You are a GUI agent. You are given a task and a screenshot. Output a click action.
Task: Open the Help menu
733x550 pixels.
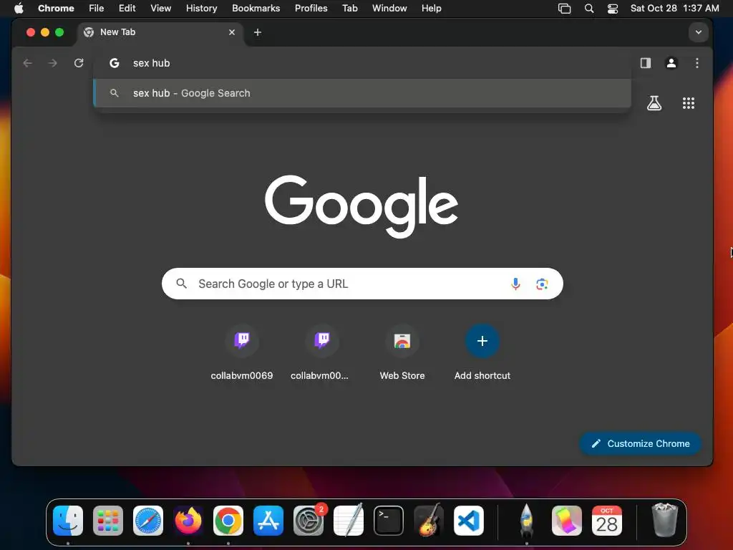click(431, 8)
